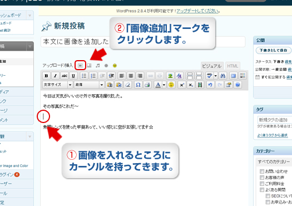Toggle underline formatting

tap(73, 76)
